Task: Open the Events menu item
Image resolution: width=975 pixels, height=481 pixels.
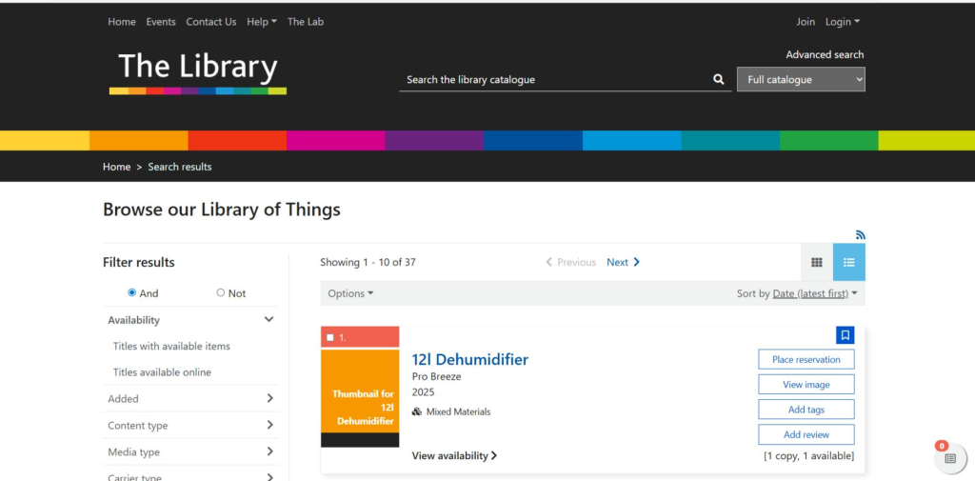Action: (161, 22)
